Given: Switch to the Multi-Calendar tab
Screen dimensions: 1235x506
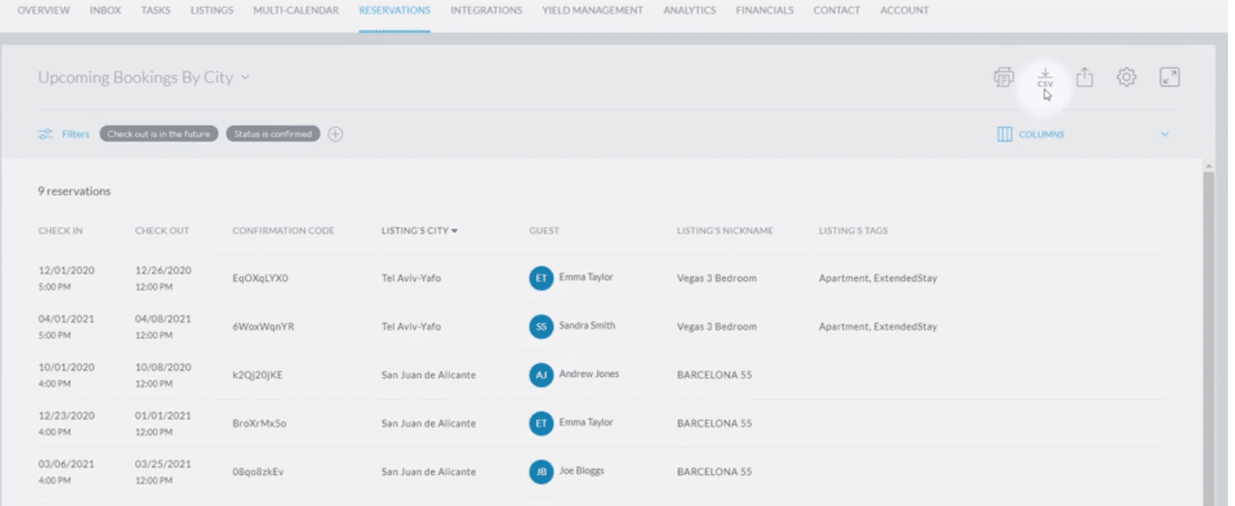Looking at the screenshot, I should tap(295, 11).
